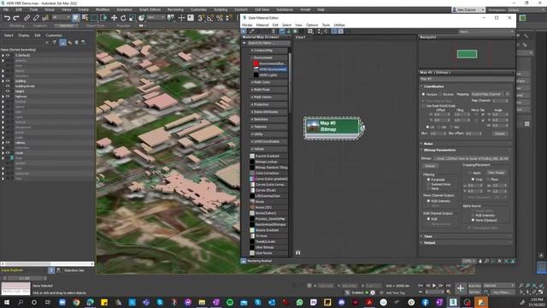
Task: Click the Redo arrow in the main toolbar
Action: pyautogui.click(x=16, y=18)
